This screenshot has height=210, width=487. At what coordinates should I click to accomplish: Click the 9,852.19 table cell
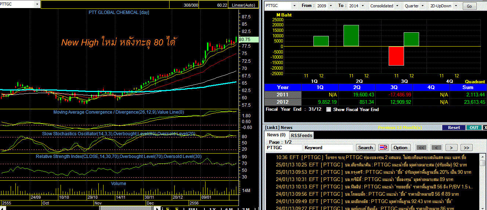point(320,102)
